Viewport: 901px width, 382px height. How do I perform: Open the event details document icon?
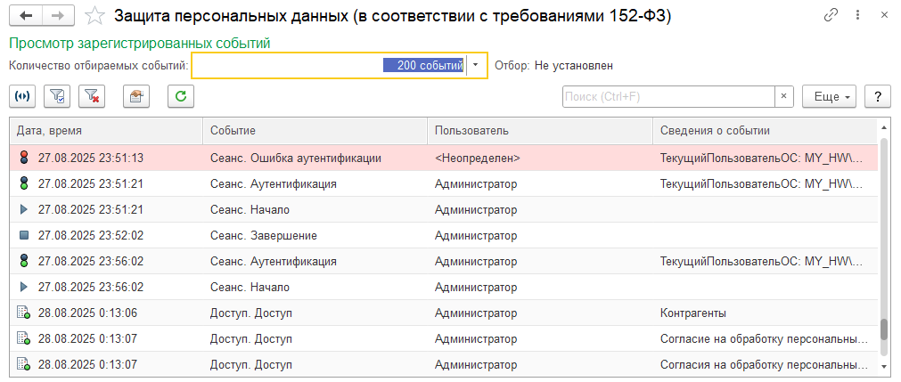point(136,96)
